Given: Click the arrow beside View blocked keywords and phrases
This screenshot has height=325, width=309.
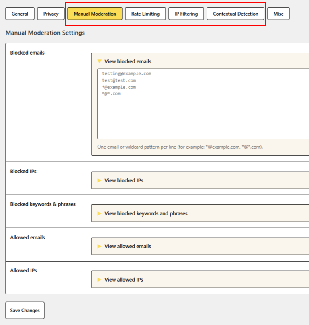Looking at the screenshot, I should click(99, 213).
